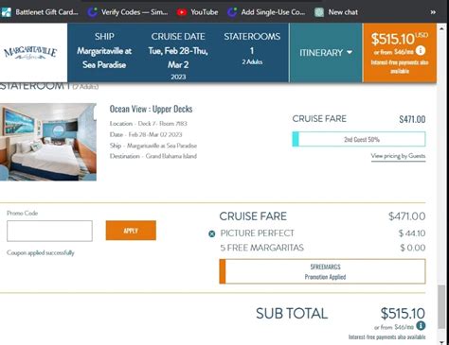
Task: Click the Margaritaville at Sea logo
Action: click(x=30, y=53)
